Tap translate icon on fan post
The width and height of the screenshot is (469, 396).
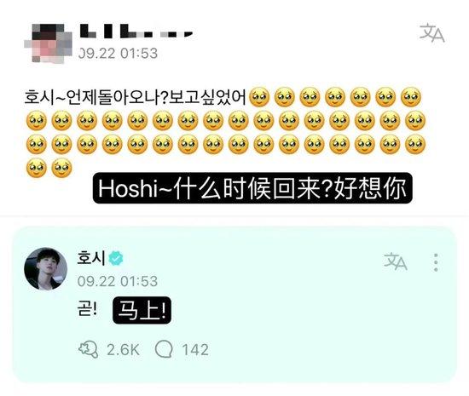click(431, 33)
